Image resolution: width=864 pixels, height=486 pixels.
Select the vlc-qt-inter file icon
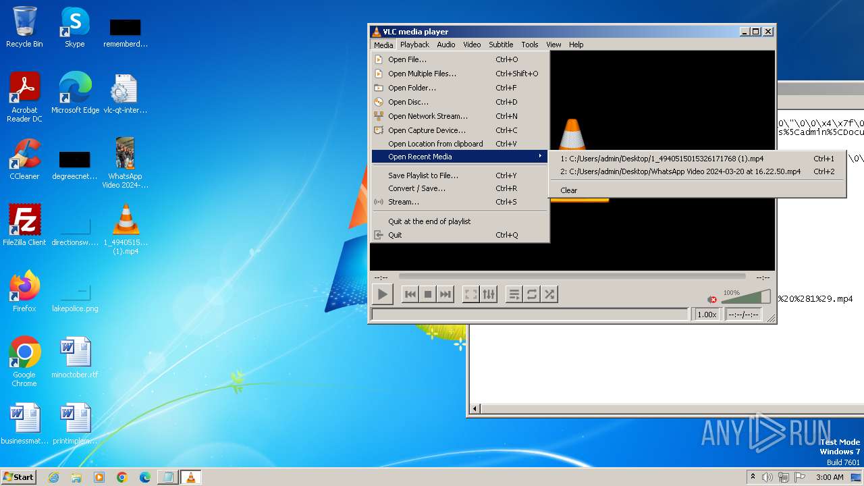coord(125,93)
